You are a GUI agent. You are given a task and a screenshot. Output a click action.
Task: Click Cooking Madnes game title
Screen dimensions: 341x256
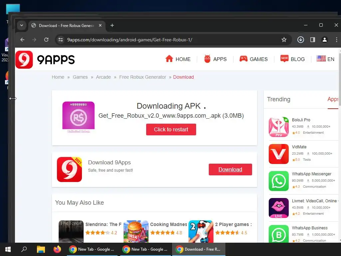tap(169, 224)
